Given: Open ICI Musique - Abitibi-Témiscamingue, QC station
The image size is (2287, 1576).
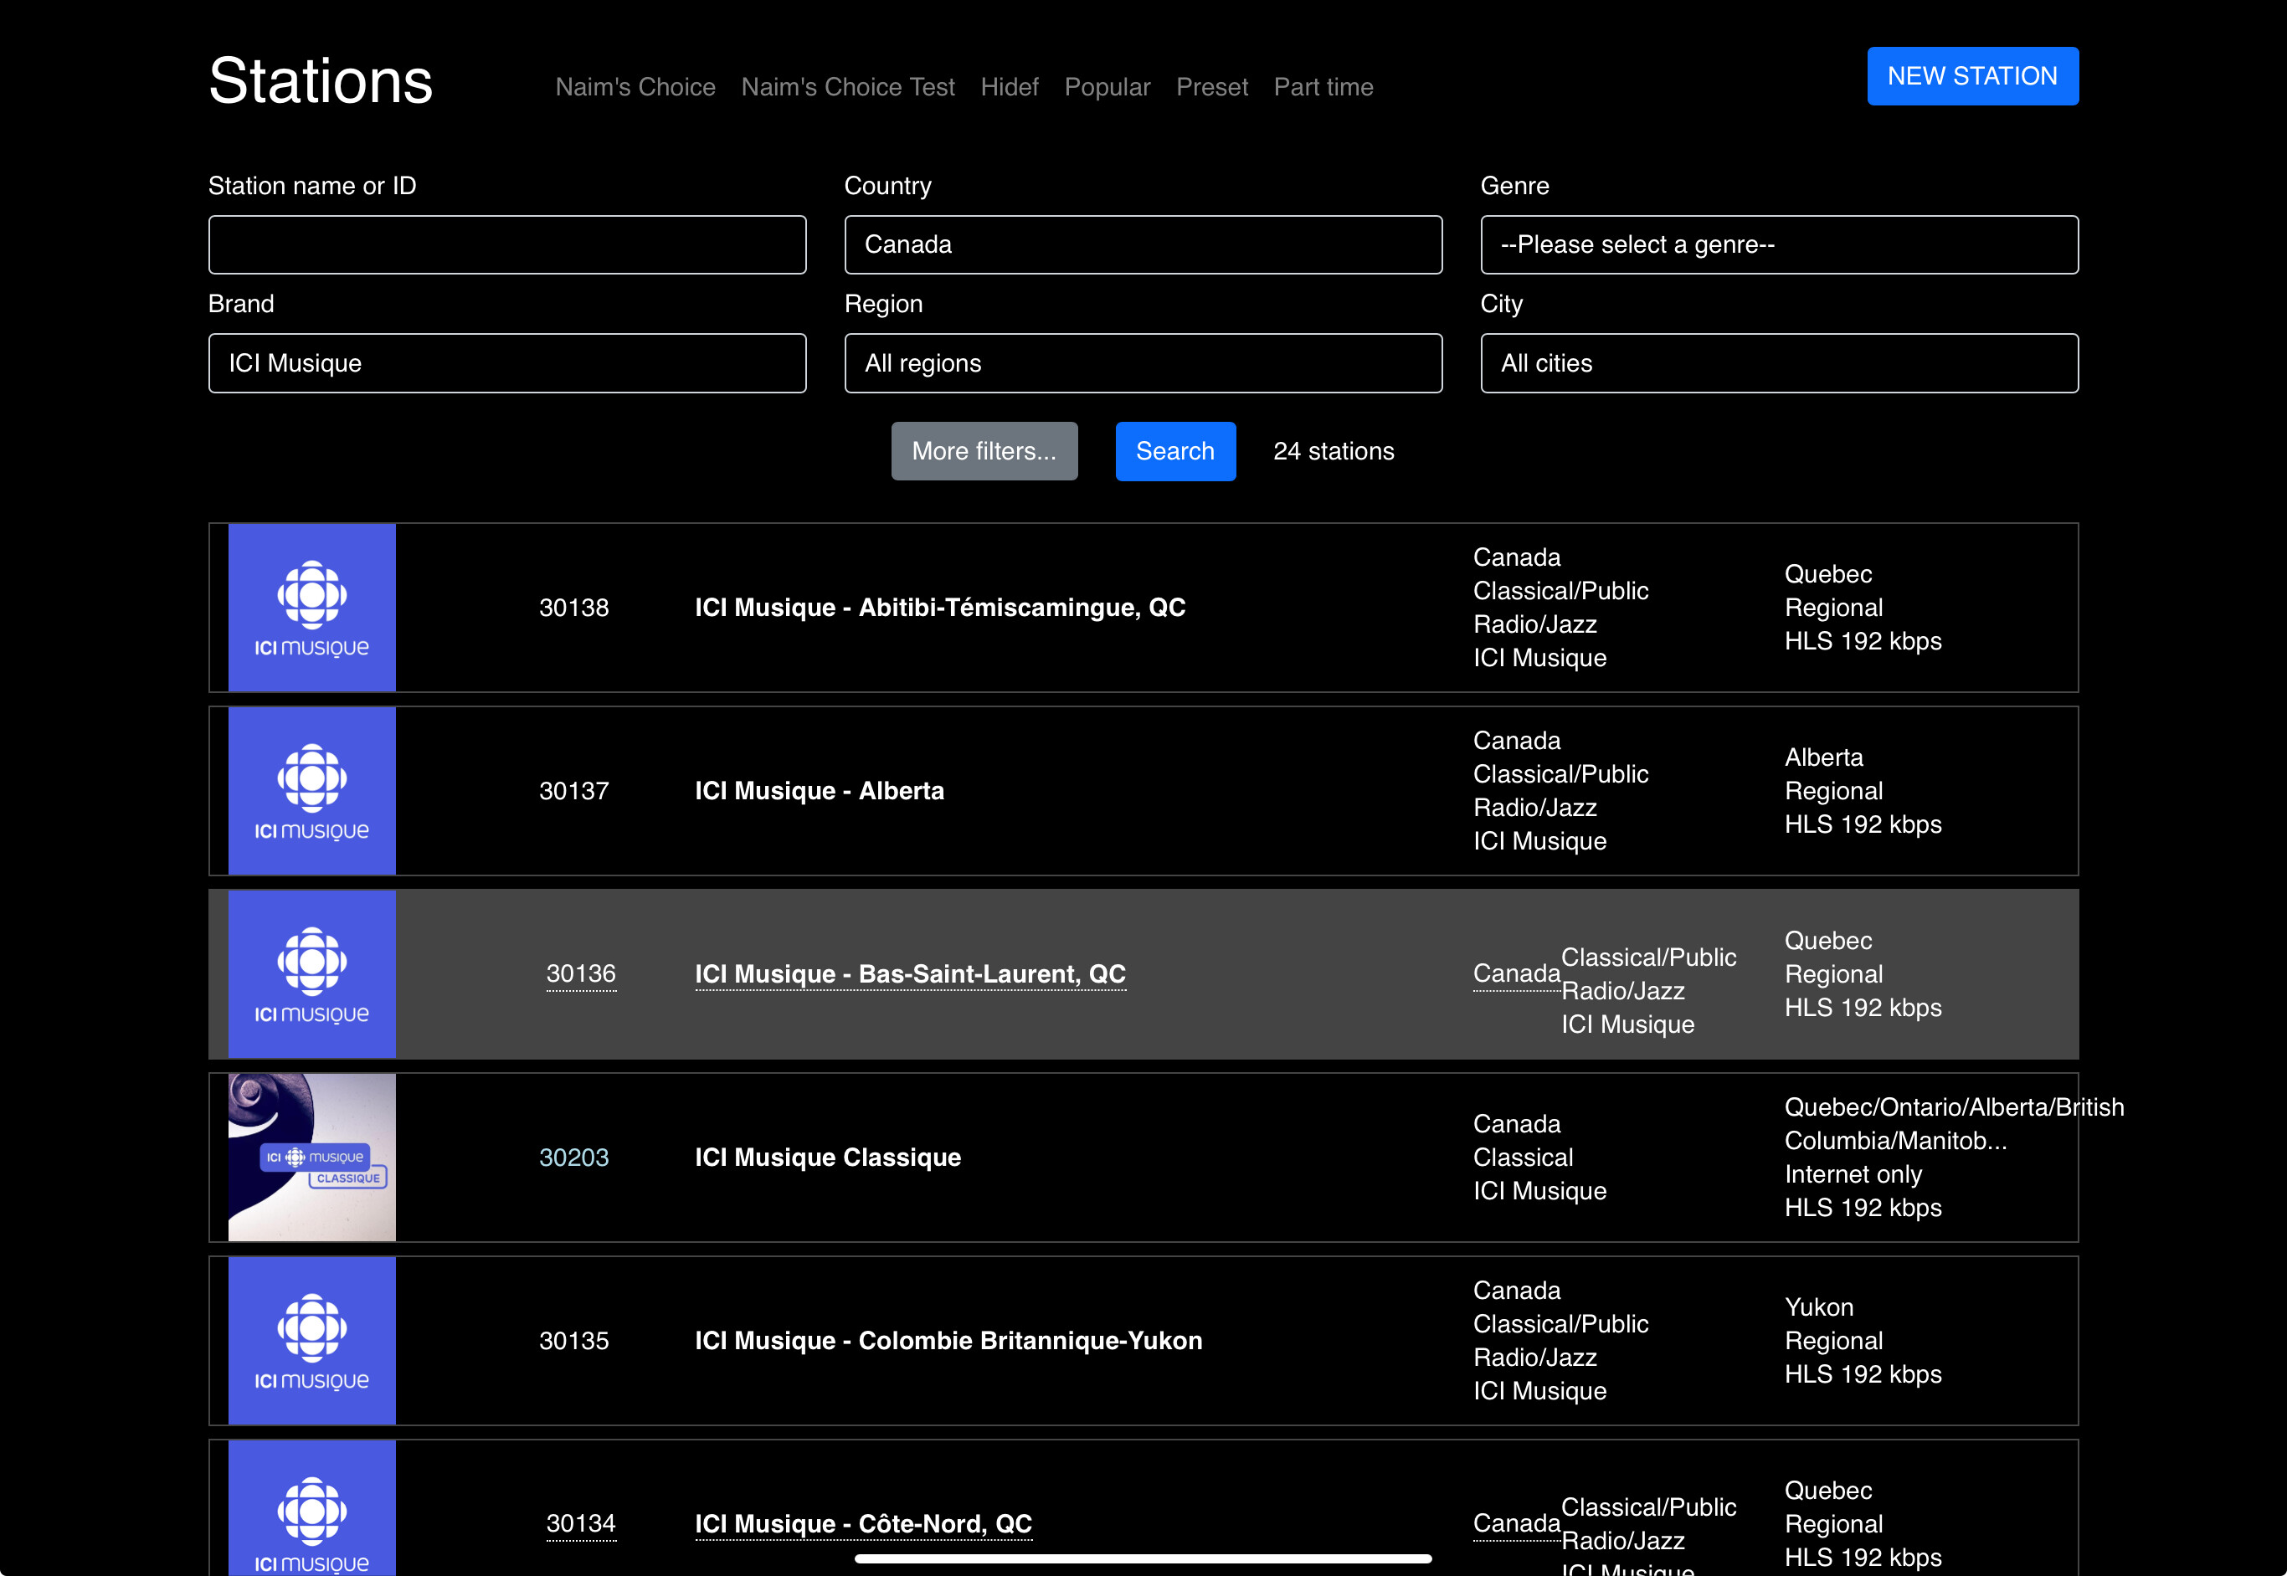Looking at the screenshot, I should pos(940,608).
